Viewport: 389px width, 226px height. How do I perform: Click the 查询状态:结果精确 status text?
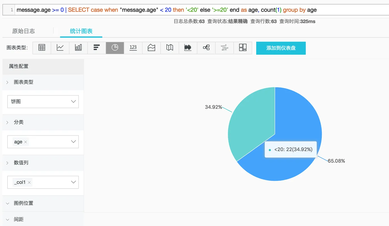227,21
